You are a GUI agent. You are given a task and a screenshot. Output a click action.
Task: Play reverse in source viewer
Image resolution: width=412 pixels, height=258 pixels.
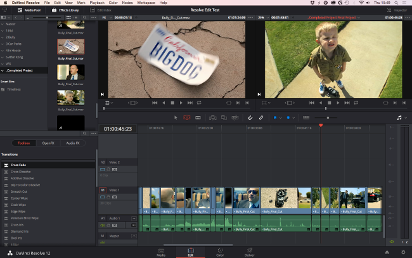click(164, 103)
